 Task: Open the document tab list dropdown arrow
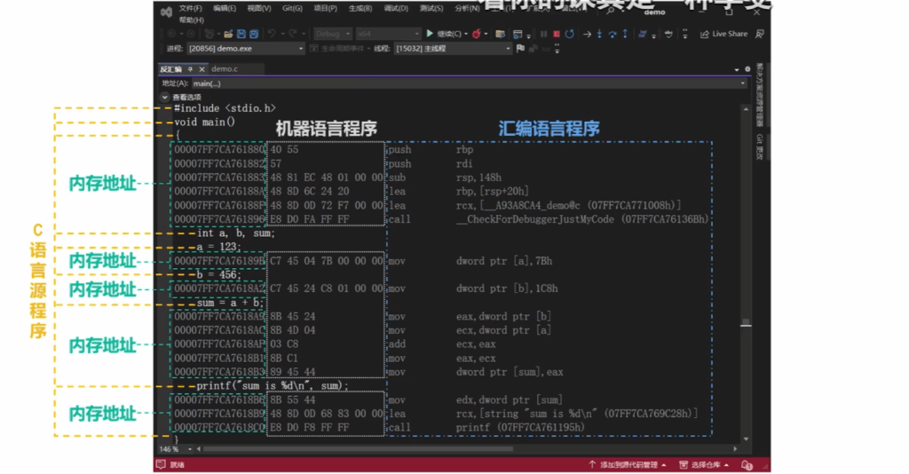click(736, 69)
